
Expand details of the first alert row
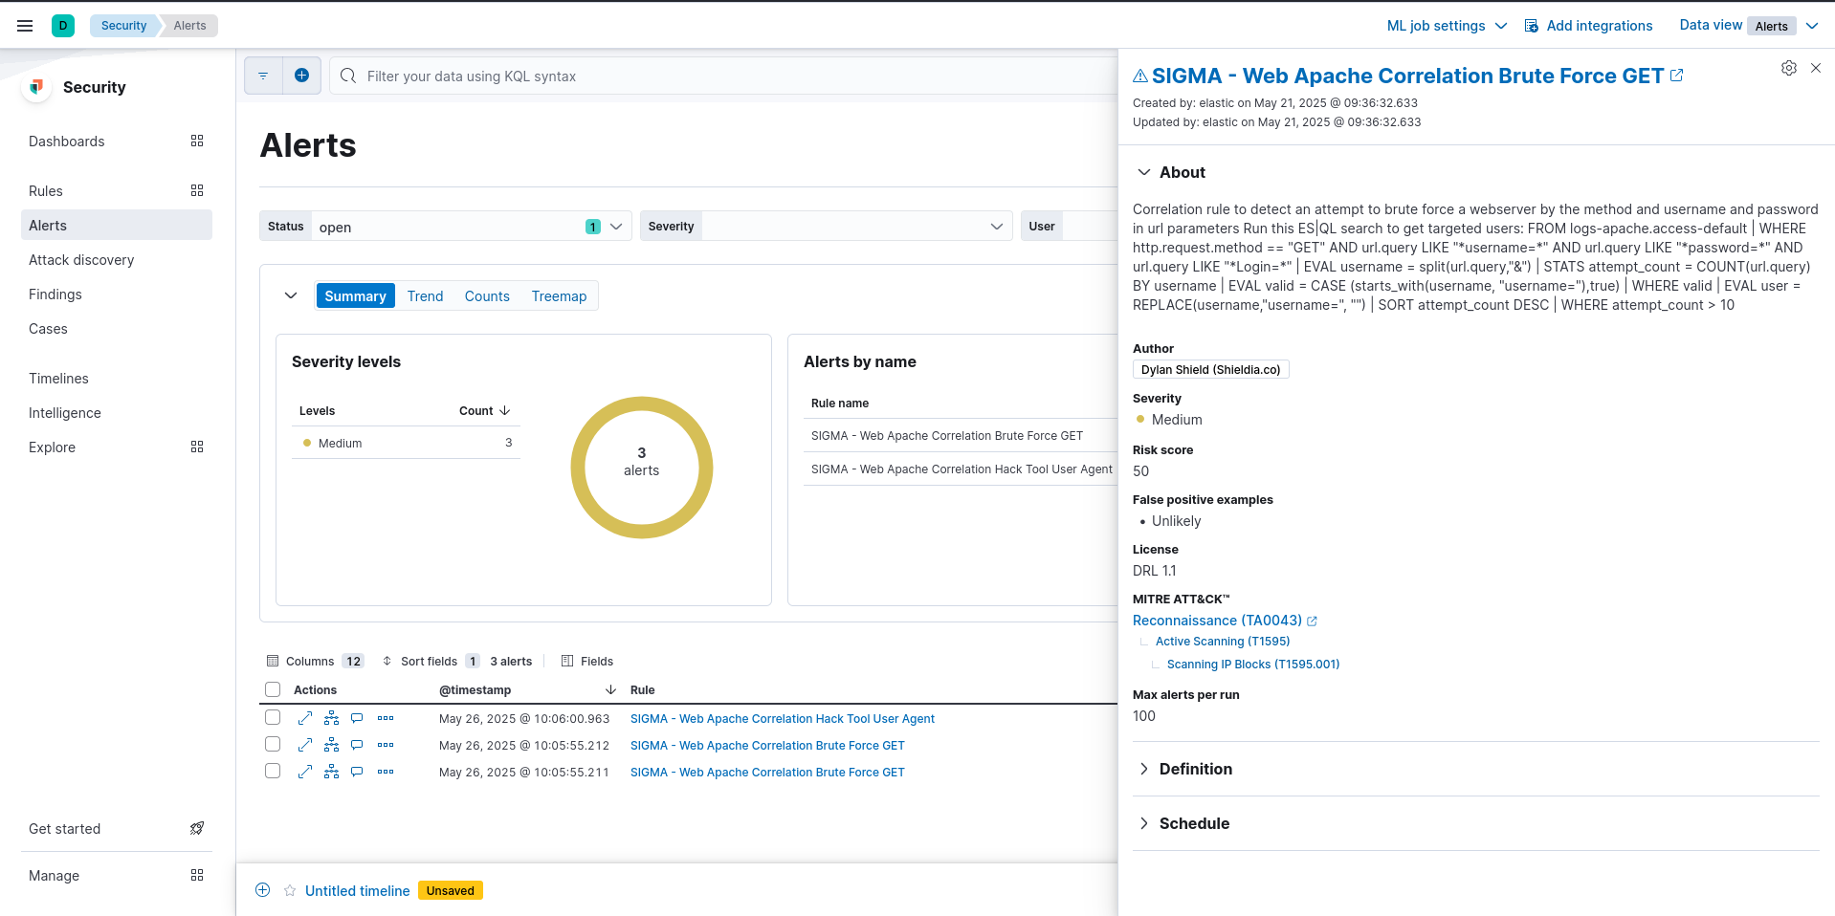[x=305, y=718]
